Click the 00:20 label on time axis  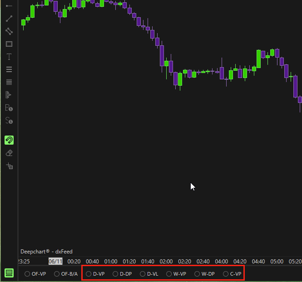click(x=74, y=262)
